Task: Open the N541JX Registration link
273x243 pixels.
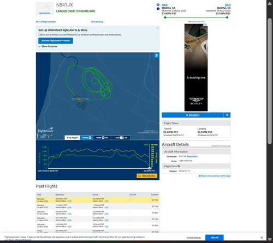Action: point(192,156)
